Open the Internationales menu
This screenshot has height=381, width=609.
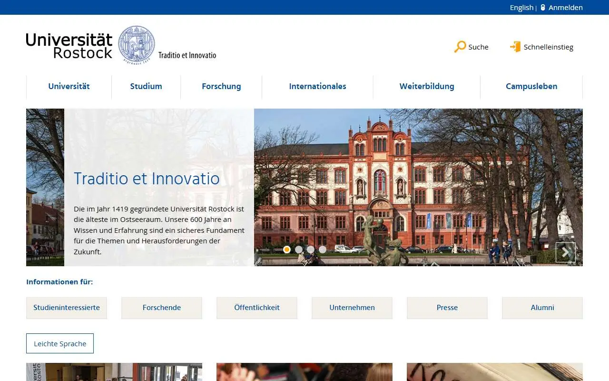pyautogui.click(x=317, y=86)
